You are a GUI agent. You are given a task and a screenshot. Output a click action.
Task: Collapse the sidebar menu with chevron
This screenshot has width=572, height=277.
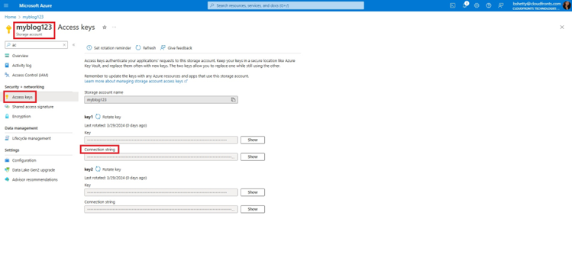pyautogui.click(x=73, y=44)
